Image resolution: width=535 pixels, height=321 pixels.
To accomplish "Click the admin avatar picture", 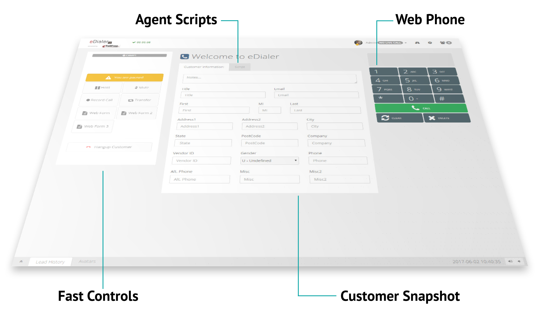I will (x=358, y=43).
